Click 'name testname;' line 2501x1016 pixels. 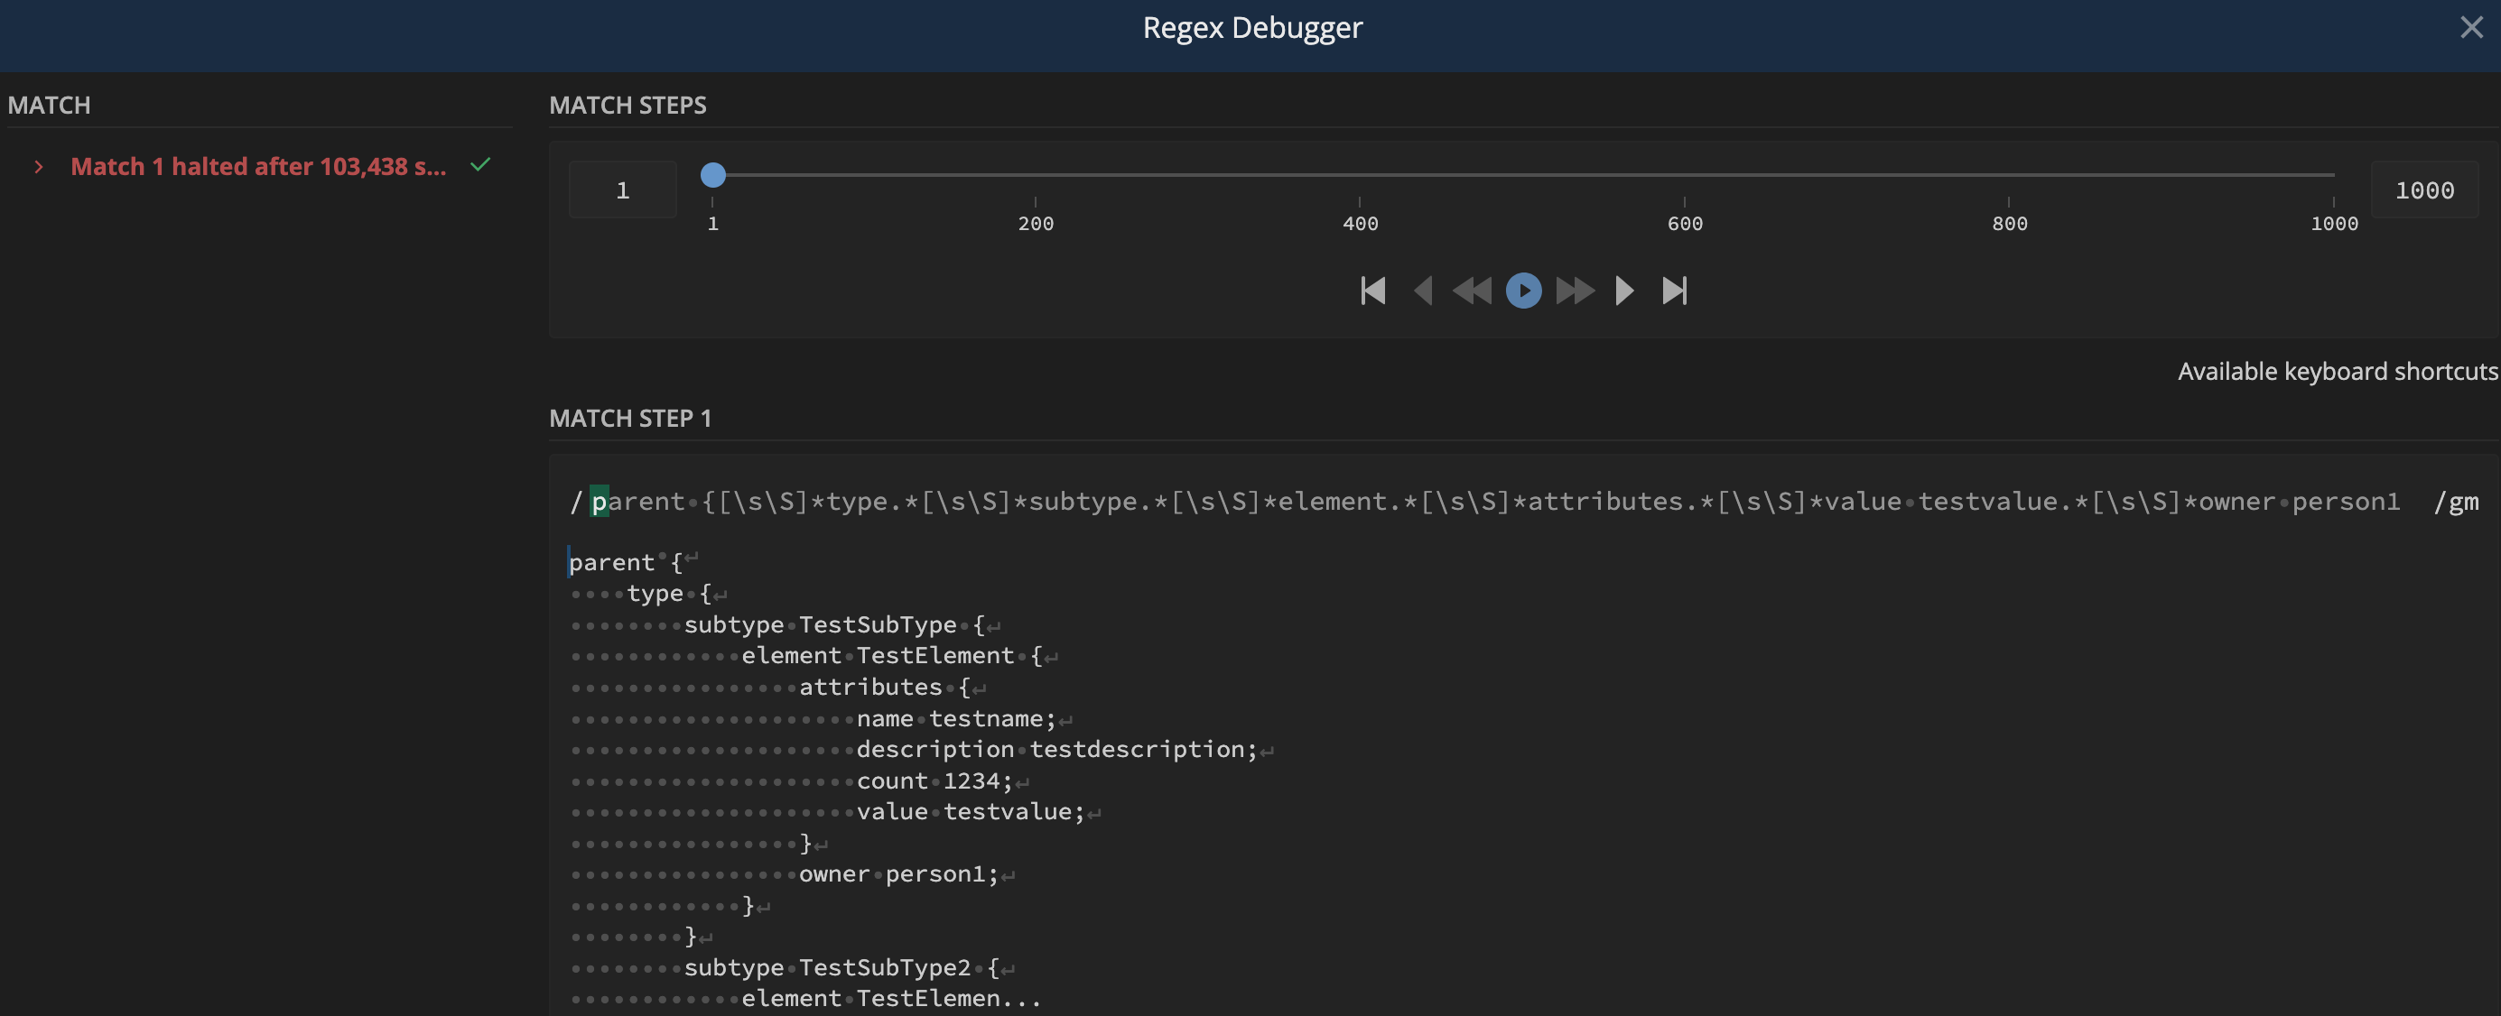point(956,718)
